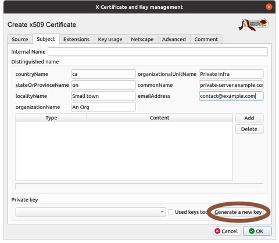Click the 'Create x509 Certificate' heading
Viewport: 279px width, 243px height.
click(42, 24)
